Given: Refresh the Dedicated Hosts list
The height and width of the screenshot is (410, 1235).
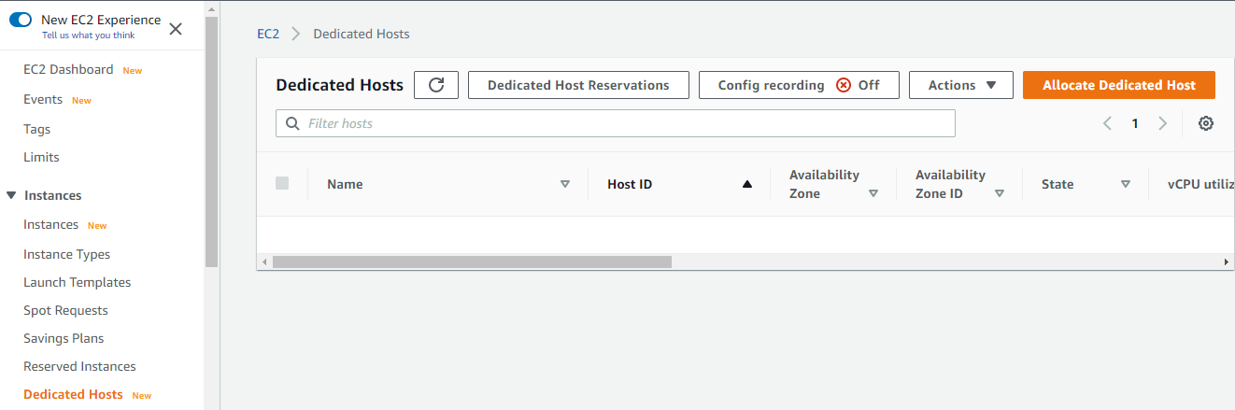Looking at the screenshot, I should click(x=436, y=85).
